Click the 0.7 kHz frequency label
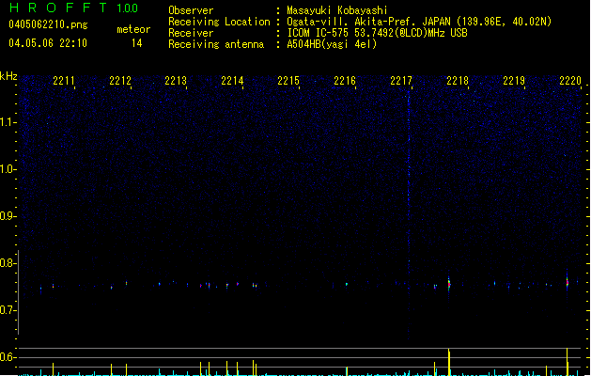 pos(8,310)
